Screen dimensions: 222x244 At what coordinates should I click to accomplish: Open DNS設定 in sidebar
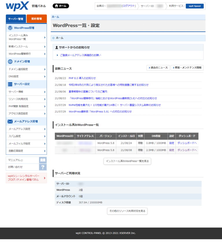click(x=26, y=77)
